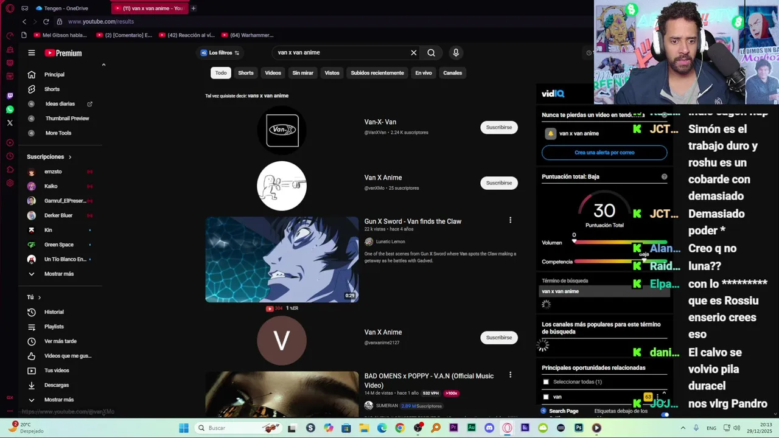This screenshot has width=779, height=438.
Task: Select the Subidos recientemente filter chip
Action: pos(377,73)
